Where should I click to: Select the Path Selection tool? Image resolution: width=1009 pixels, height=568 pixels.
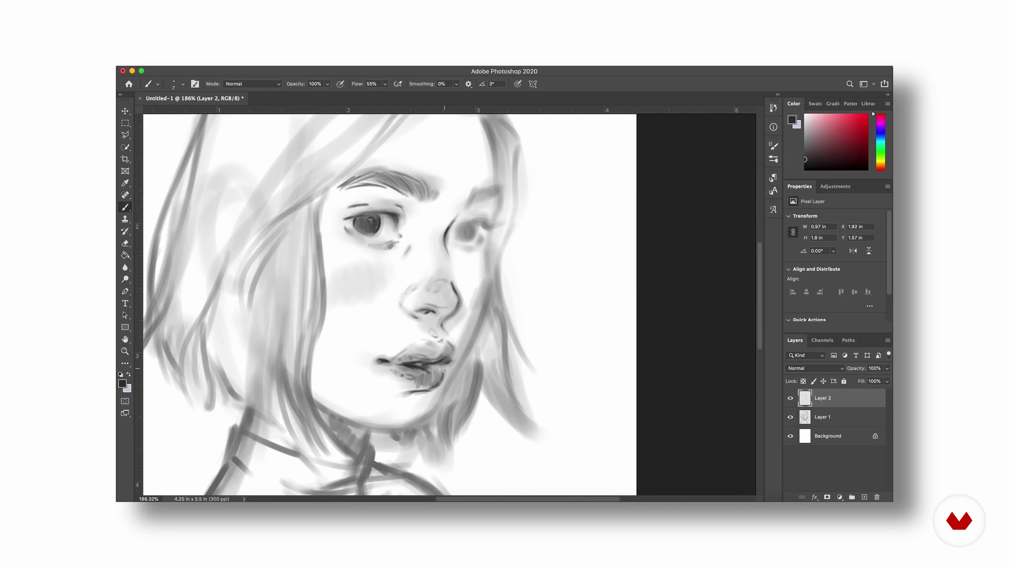click(x=125, y=316)
